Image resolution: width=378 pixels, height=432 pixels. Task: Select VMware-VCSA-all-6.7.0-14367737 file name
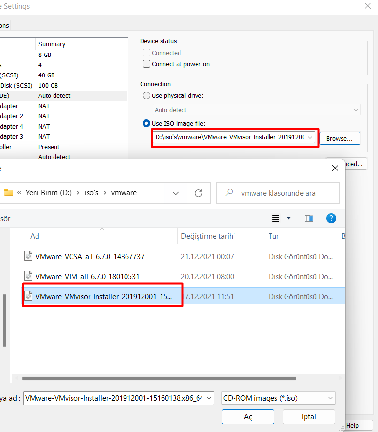[x=90, y=256]
